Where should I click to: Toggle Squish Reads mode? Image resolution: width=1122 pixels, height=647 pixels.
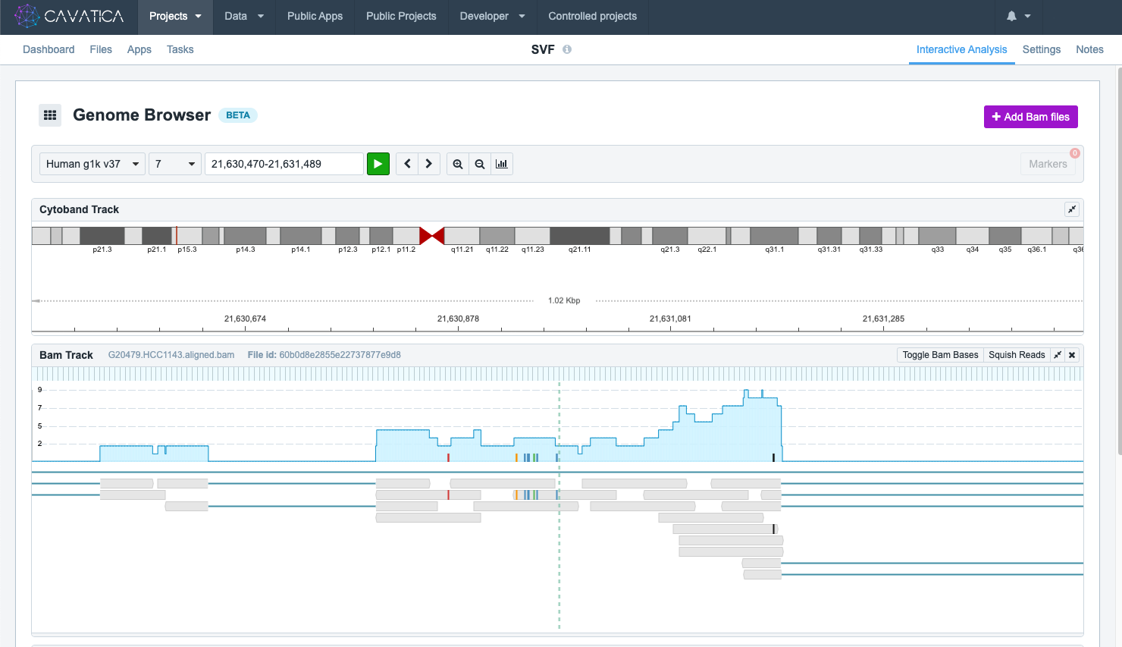pos(1017,355)
